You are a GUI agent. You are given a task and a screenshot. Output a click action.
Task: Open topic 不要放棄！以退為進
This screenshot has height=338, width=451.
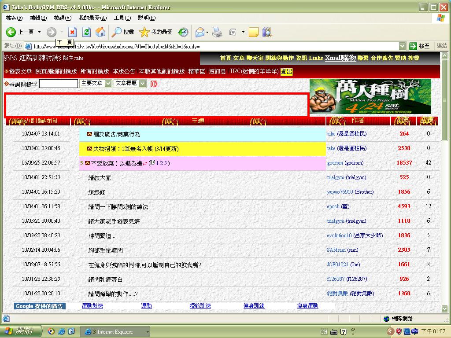click(x=117, y=163)
